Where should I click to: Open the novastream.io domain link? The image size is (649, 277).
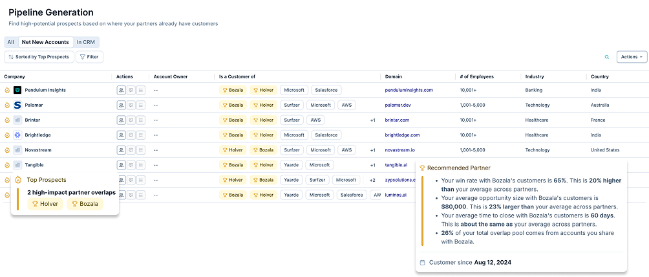tap(401, 150)
